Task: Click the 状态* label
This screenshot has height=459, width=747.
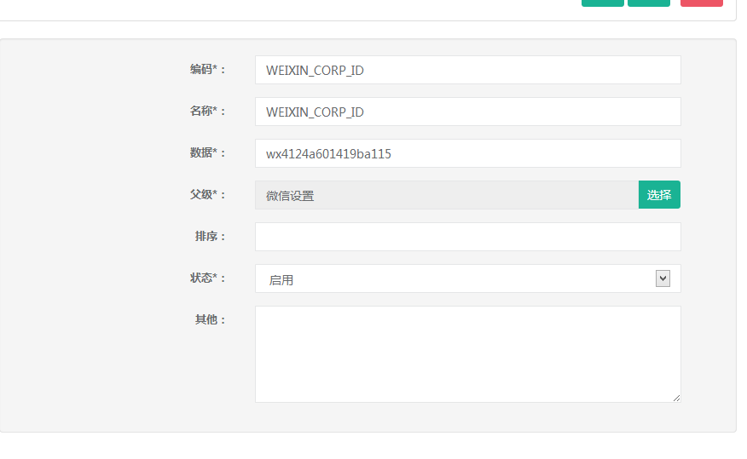Action: click(207, 278)
